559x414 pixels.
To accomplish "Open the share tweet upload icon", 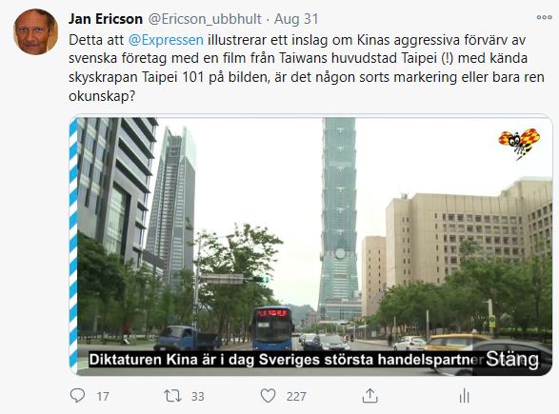I will click(369, 396).
